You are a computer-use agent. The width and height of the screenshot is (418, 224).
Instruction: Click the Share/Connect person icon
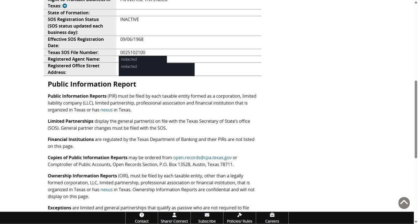click(174, 215)
